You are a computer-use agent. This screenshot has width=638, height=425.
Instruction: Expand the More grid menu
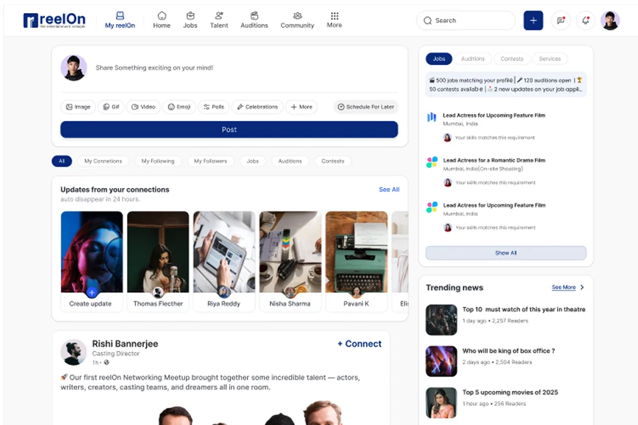334,16
